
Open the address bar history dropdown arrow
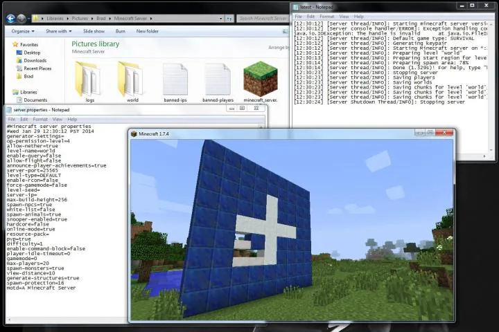(x=221, y=19)
